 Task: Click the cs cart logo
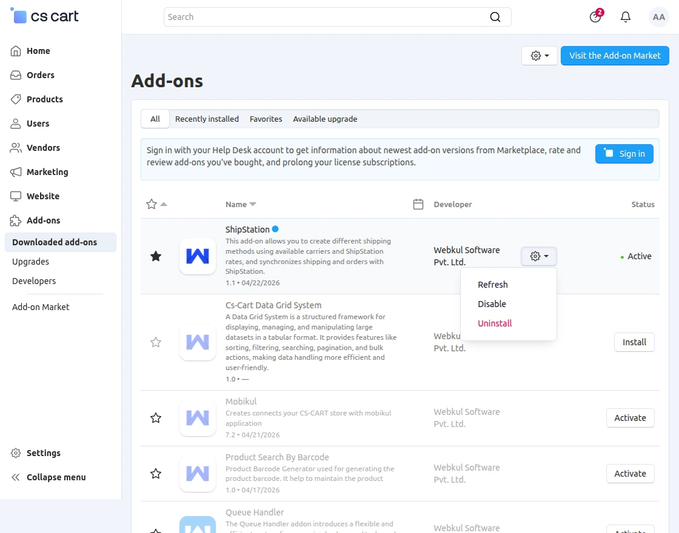pyautogui.click(x=44, y=16)
